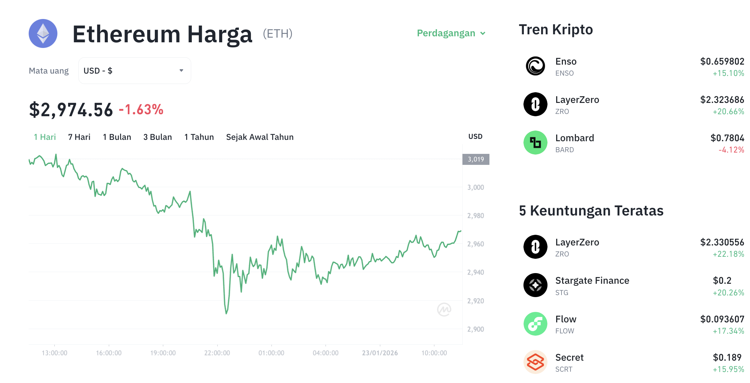Open the Enso coin page
This screenshot has width=750, height=383.
[566, 61]
